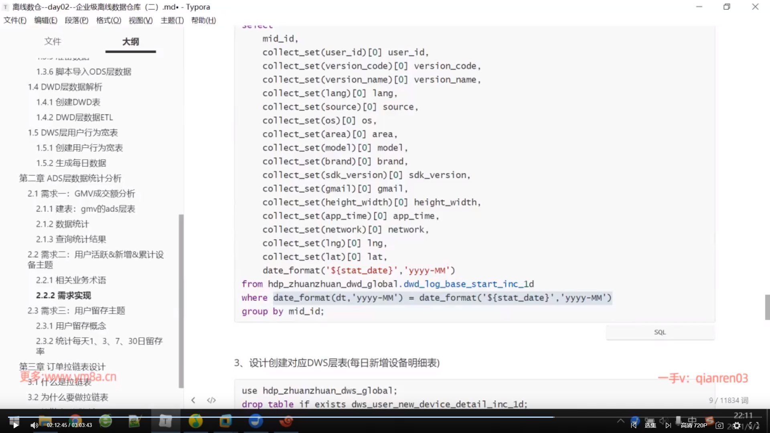Click the document vertical scrollbar thumb
This screenshot has width=770, height=433.
tap(767, 307)
